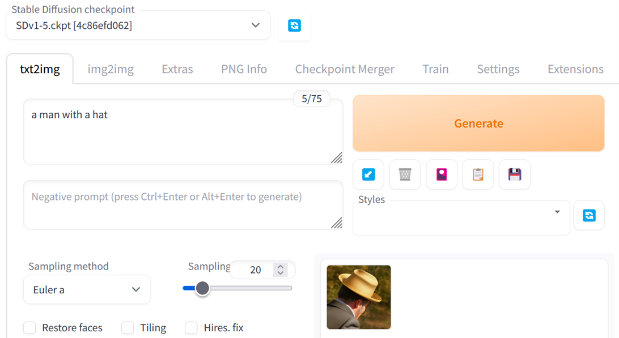Enable the Restore faces checkbox
Viewport: 619px width, 338px height.
tap(29, 328)
